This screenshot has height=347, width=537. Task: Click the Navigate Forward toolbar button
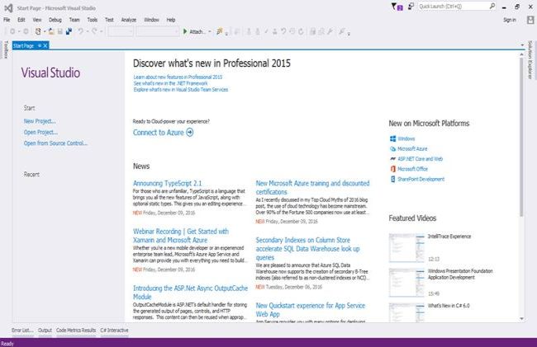[x=26, y=31]
